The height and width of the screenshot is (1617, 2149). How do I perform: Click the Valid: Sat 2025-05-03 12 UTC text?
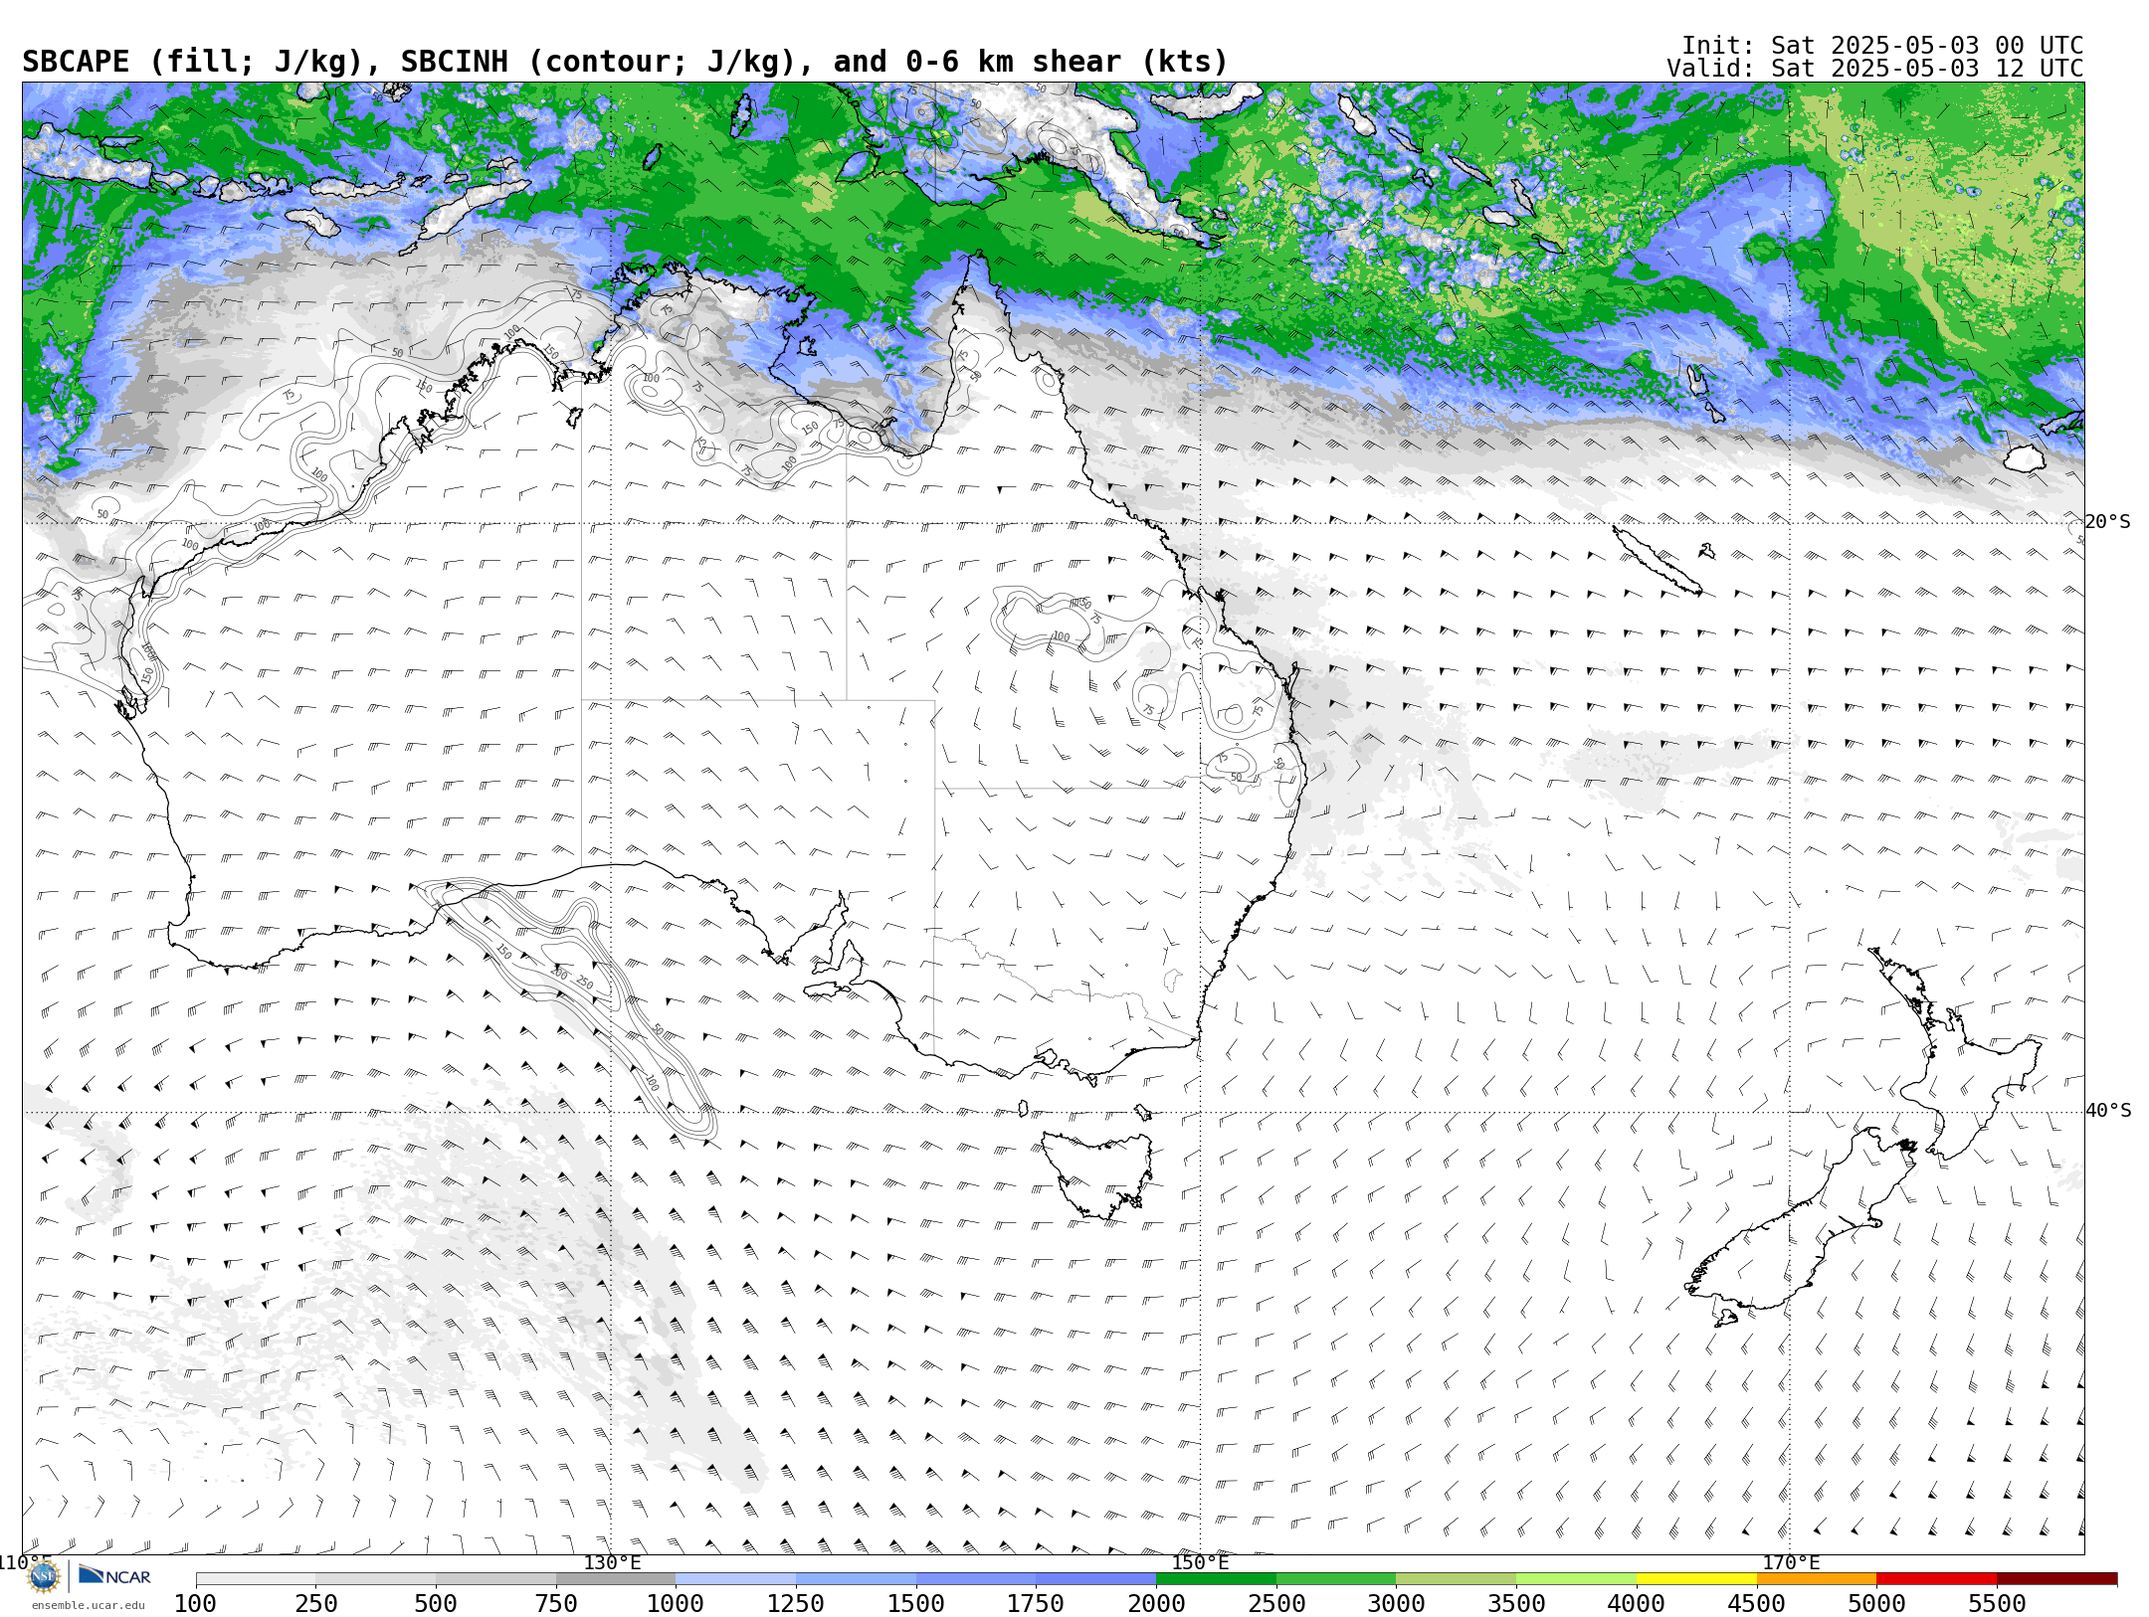click(1874, 69)
